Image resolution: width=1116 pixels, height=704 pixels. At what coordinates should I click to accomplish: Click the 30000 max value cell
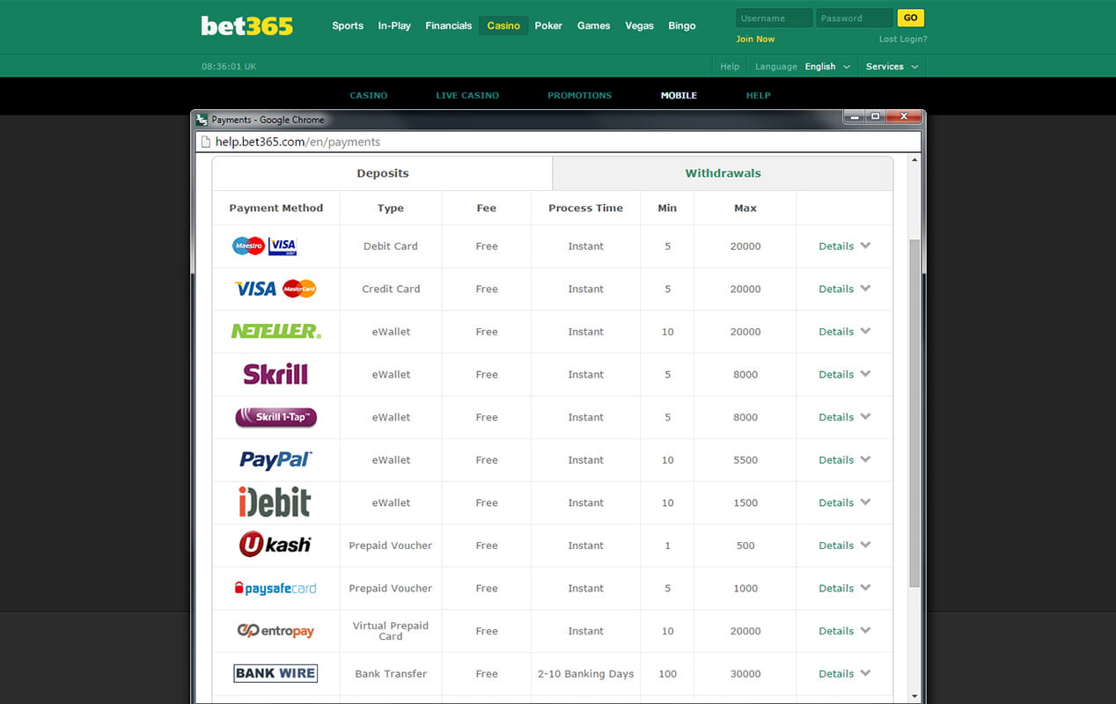coord(745,674)
